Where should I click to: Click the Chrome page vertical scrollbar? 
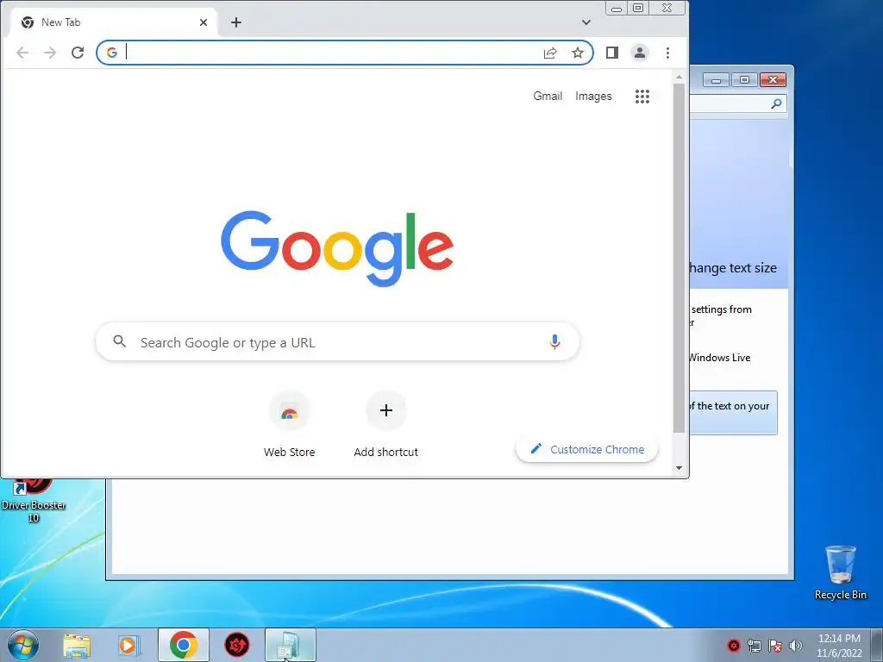[679, 259]
